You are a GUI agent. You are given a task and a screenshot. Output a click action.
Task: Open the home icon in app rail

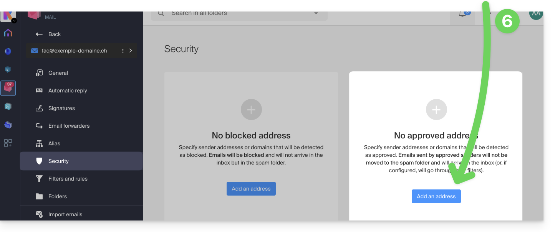pyautogui.click(x=8, y=33)
